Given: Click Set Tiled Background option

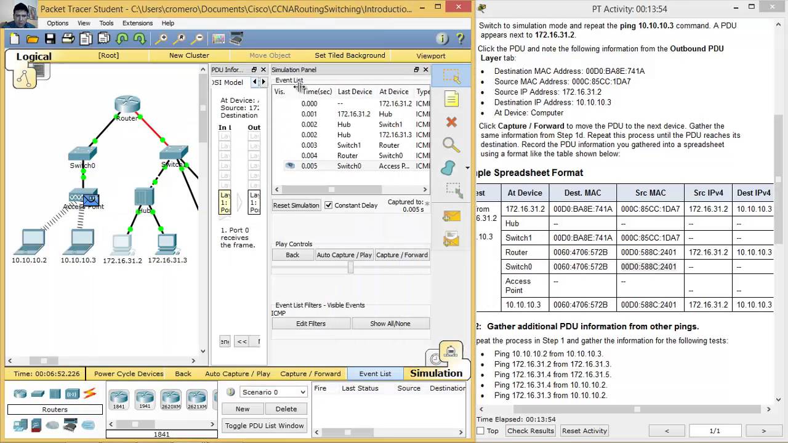Looking at the screenshot, I should pos(350,55).
